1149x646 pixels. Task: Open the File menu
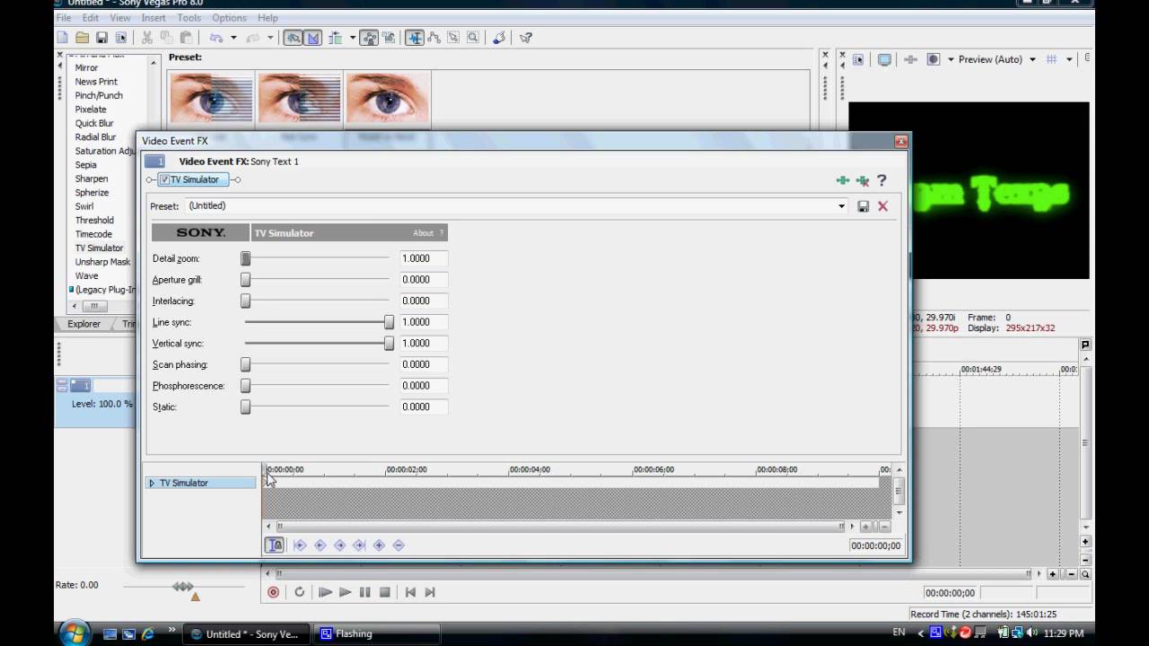tap(64, 18)
